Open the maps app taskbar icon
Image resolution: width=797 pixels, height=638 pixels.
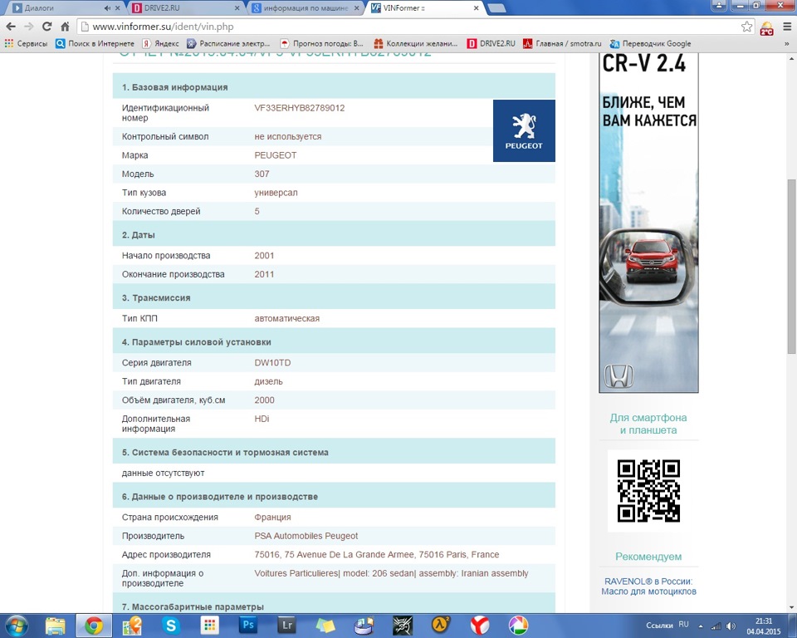pyautogui.click(x=132, y=626)
